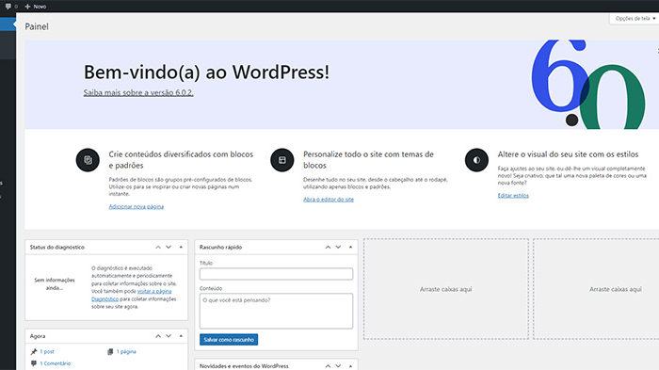
Task: Open the Editar estilos link
Action: (x=513, y=196)
